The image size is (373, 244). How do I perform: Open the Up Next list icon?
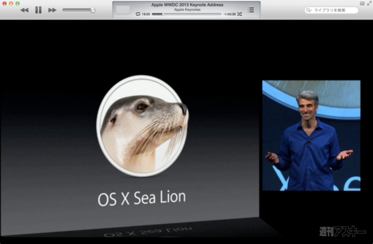point(251,10)
